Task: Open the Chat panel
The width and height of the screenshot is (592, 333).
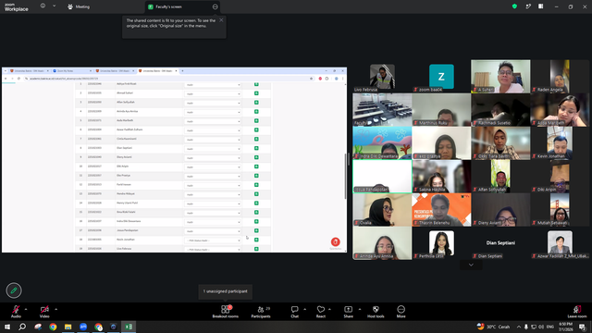Action: point(294,312)
